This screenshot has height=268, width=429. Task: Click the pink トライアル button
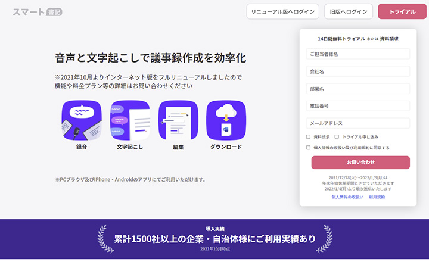[x=402, y=11]
